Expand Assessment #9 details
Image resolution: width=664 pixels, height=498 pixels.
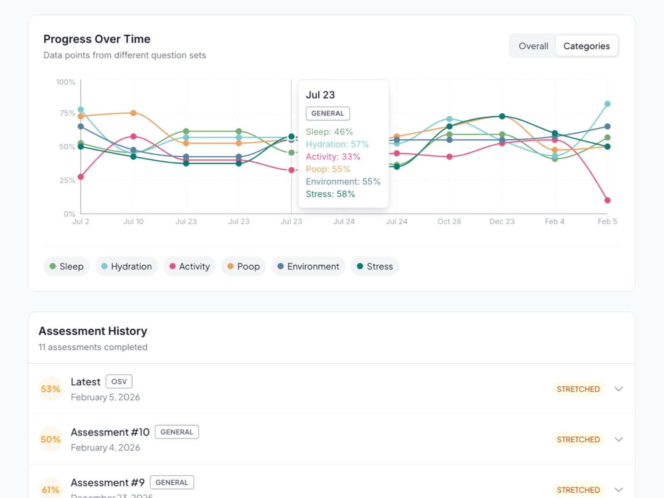pos(619,489)
